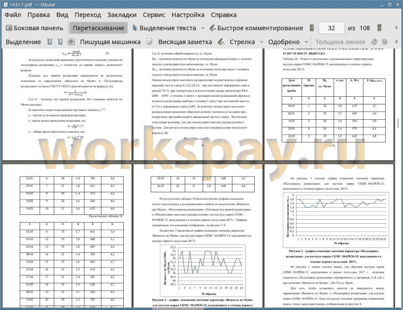
Task: Click the page number field showing 32
Action: [x=332, y=28]
